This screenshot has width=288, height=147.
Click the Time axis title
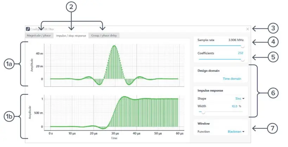[x=114, y=138]
